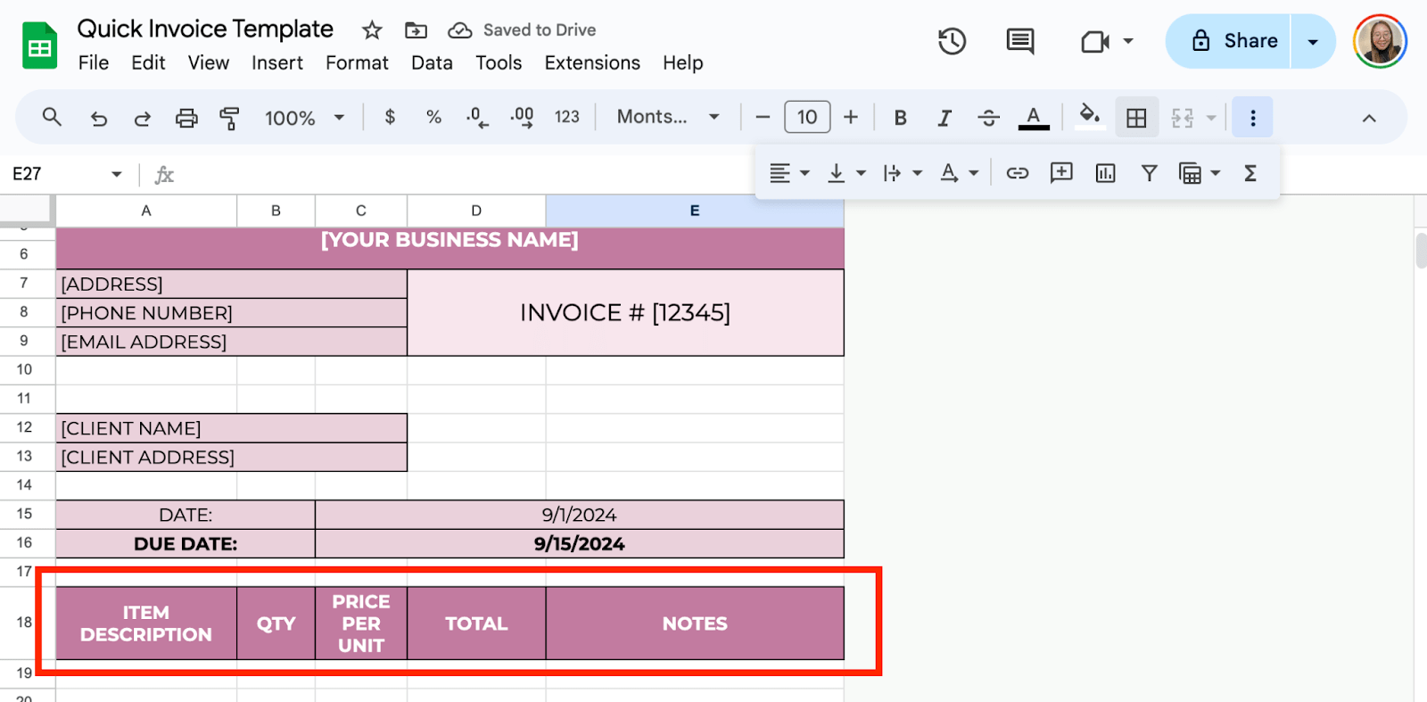Open the Extensions menu

point(592,62)
